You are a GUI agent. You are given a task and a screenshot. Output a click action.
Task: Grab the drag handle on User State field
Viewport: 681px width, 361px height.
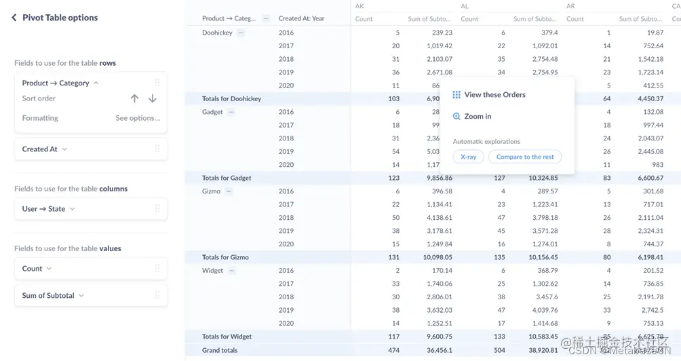[x=157, y=209]
